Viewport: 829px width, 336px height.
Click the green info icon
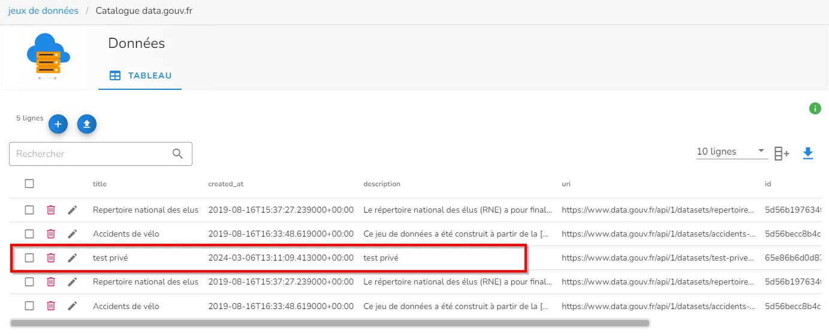(815, 108)
